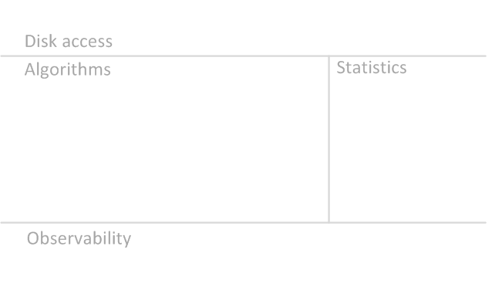
Task: Click the vertical divider between Algorithms and Statistics
Action: point(328,140)
